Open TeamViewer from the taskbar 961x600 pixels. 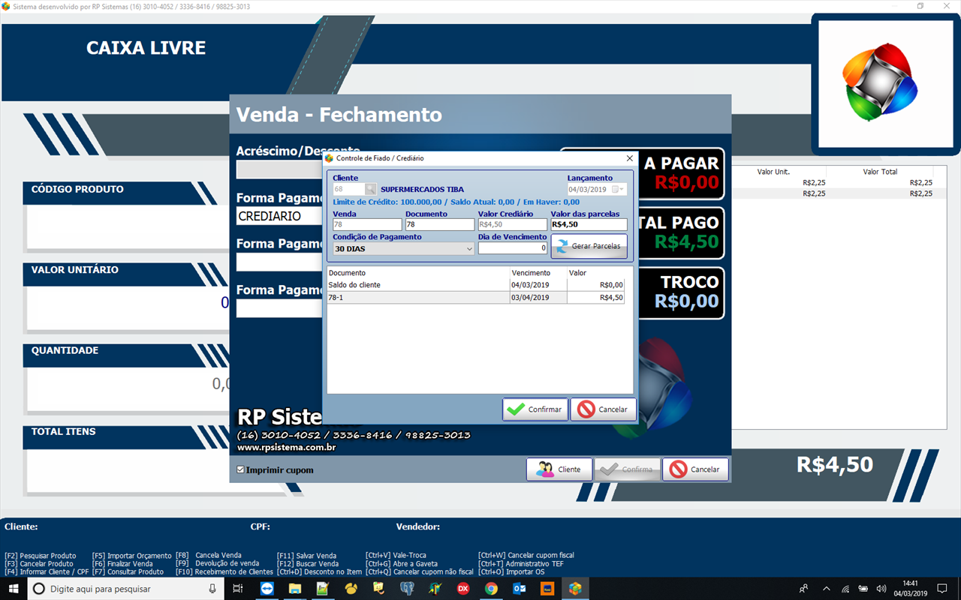coord(267,589)
